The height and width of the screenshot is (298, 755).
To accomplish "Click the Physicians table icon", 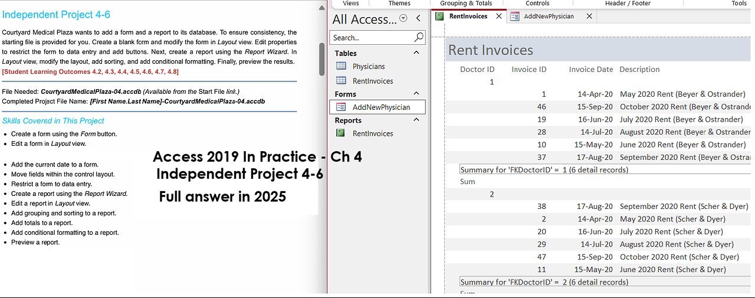I will pyautogui.click(x=341, y=66).
